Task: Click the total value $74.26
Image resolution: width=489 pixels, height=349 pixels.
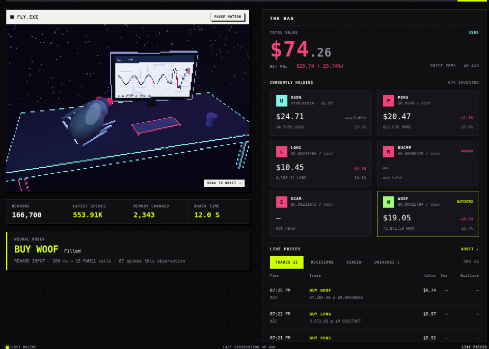Action: (x=300, y=50)
